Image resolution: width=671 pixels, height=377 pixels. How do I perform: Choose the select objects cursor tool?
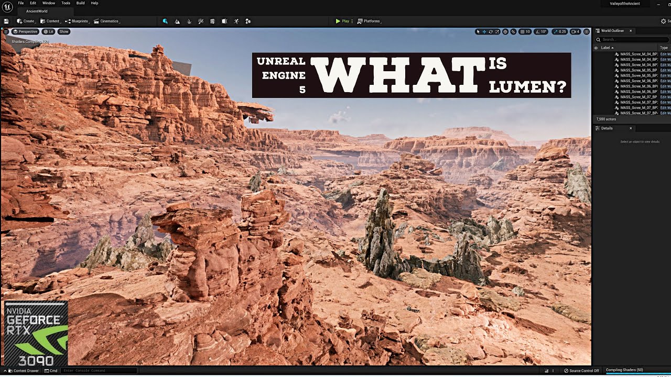(478, 31)
